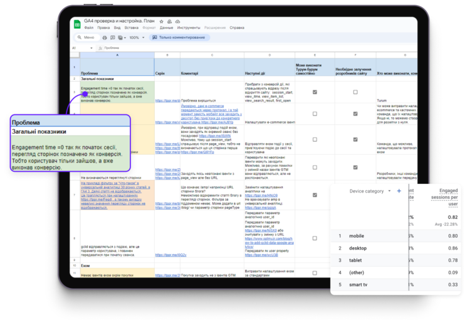
Task: Check Турум-бурум самостійно checkbox in row 8
Action: 315,238
